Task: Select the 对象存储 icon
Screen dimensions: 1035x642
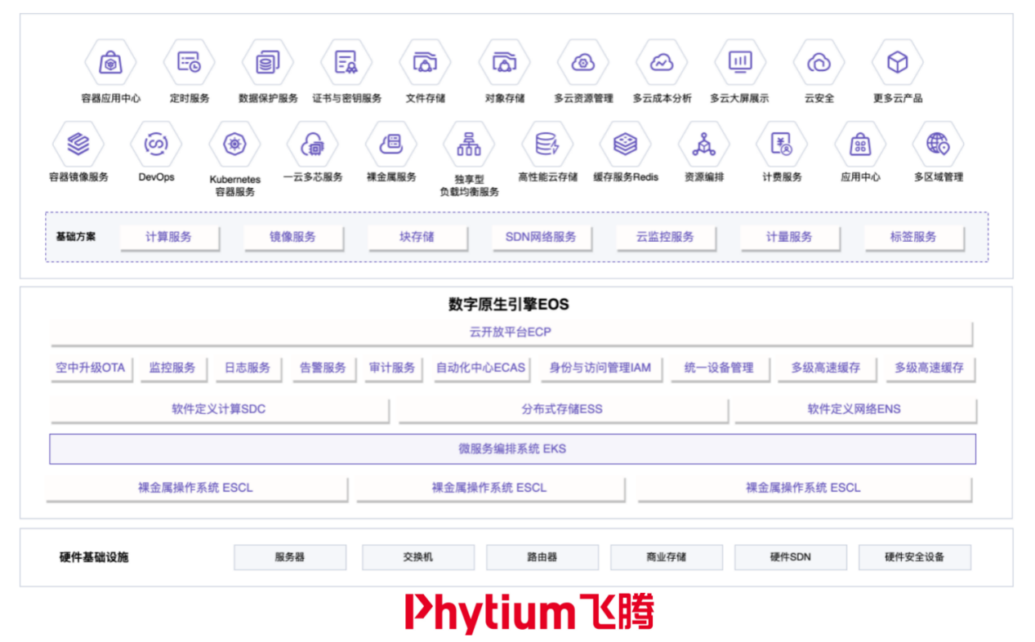Action: pos(504,62)
